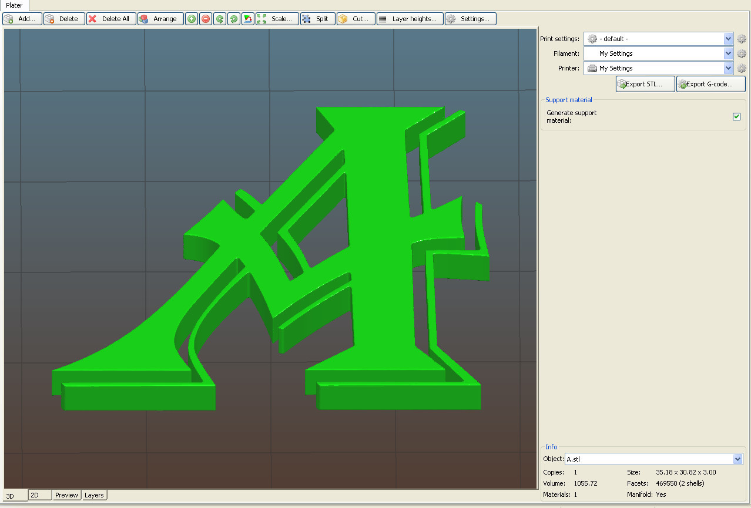751x508 pixels.
Task: Open the Layer heights editor
Action: 410,18
